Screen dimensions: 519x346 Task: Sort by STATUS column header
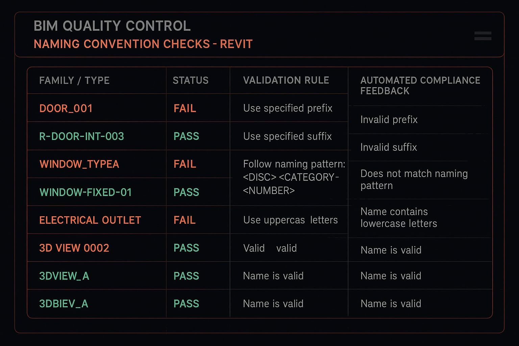tap(191, 80)
